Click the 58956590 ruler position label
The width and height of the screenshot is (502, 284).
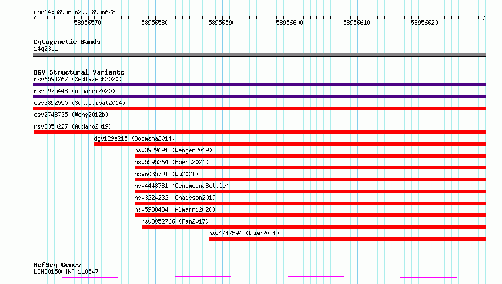(222, 23)
